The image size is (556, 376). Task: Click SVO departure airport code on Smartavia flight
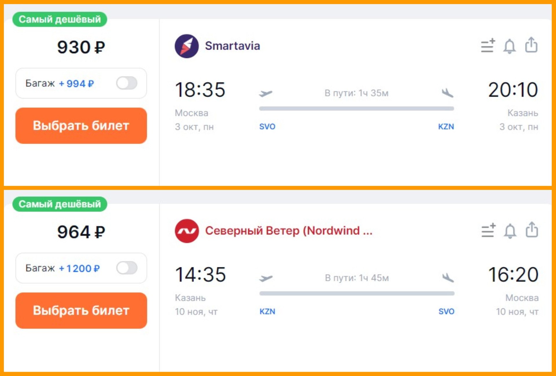click(x=267, y=127)
